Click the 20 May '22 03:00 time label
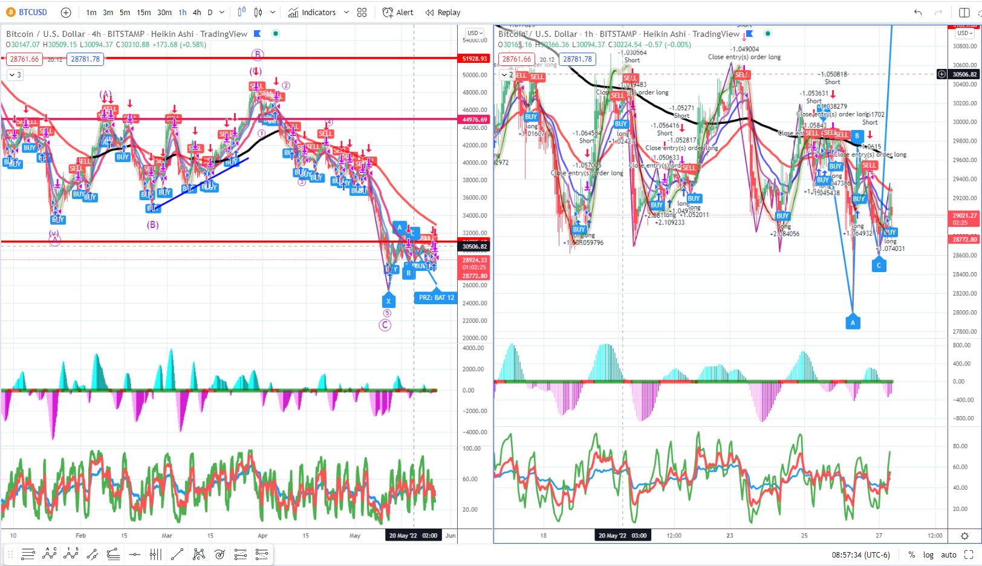The height and width of the screenshot is (566, 982). [x=623, y=535]
